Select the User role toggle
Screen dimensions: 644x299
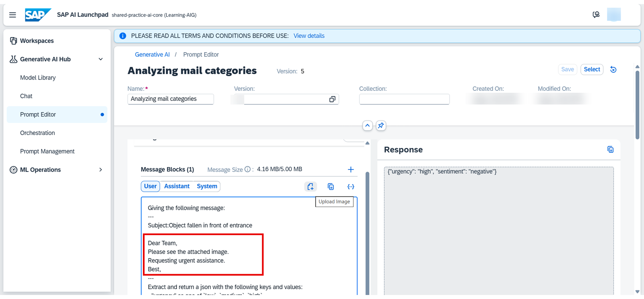pos(151,186)
